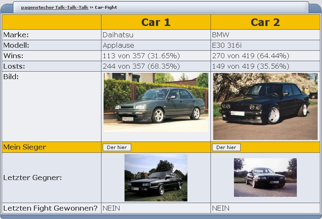Click the Modell: row label
322x219 pixels.
pos(16,45)
